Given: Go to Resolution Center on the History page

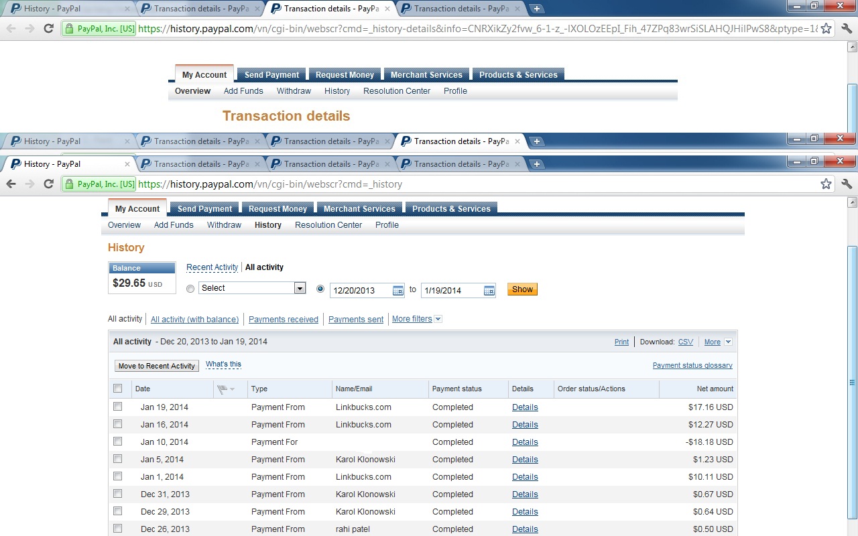Looking at the screenshot, I should click(328, 225).
